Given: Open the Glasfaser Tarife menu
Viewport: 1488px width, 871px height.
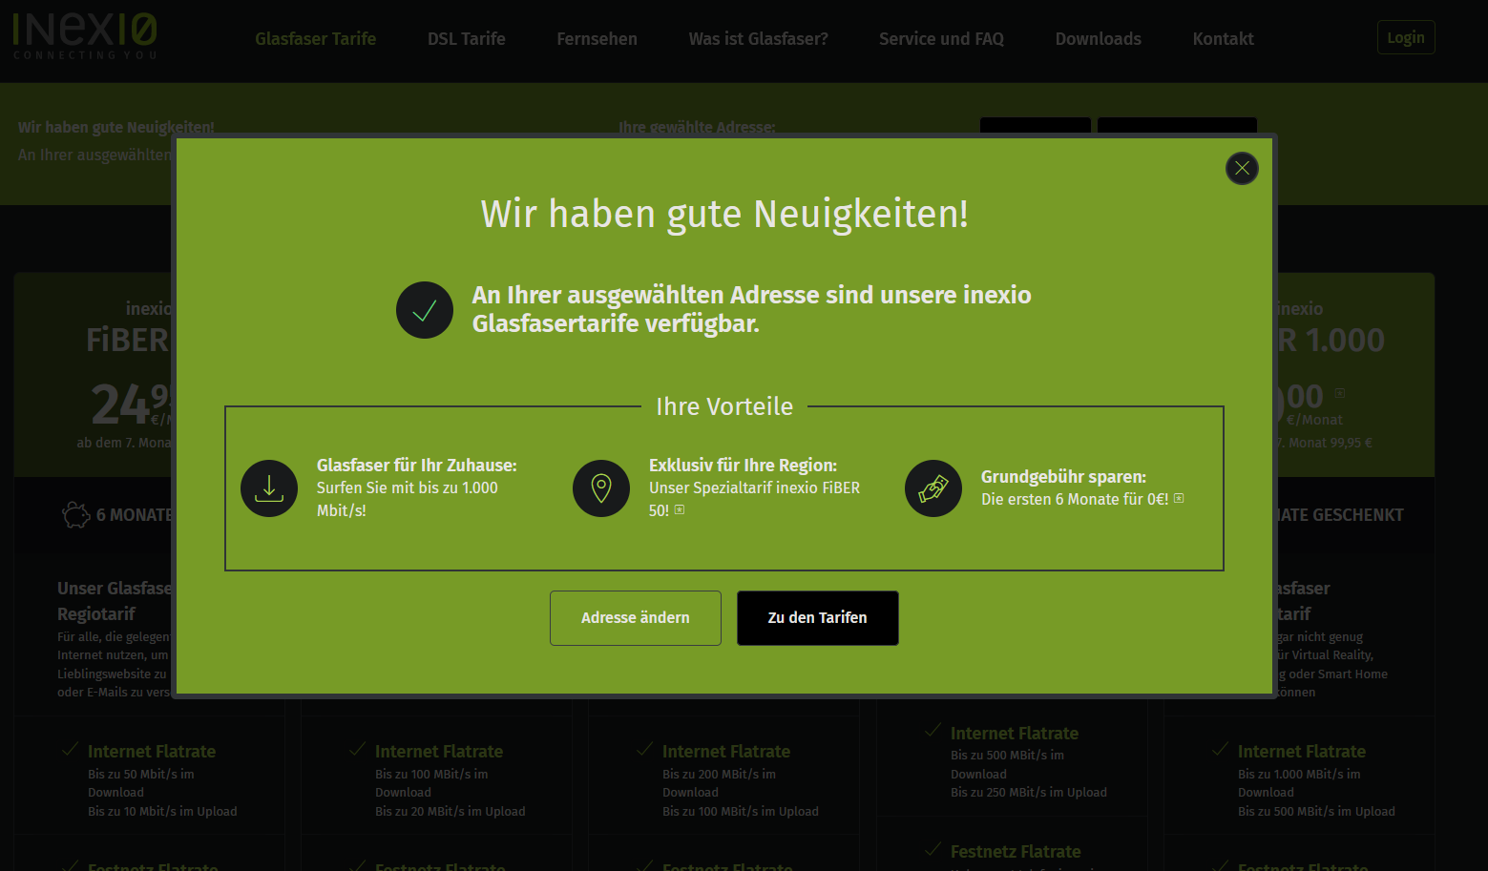Looking at the screenshot, I should tap(315, 39).
